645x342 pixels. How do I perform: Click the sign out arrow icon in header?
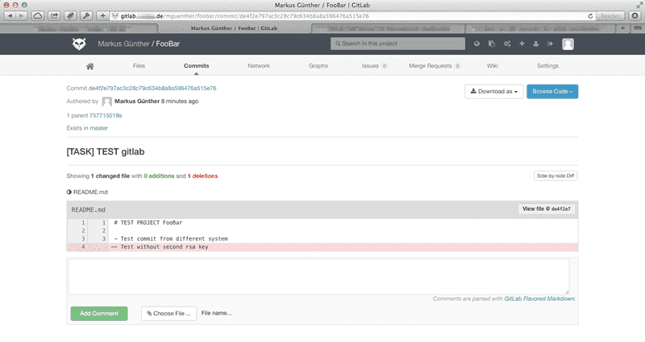pyautogui.click(x=550, y=43)
